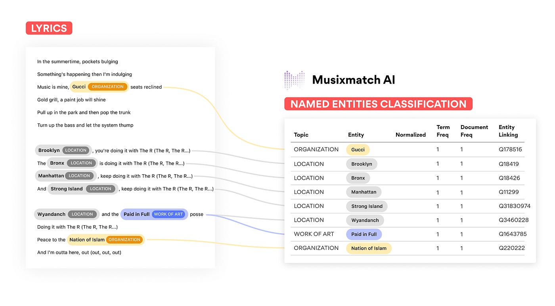Click lyric line 'Gold grill, a paint job will shine'

point(71,99)
